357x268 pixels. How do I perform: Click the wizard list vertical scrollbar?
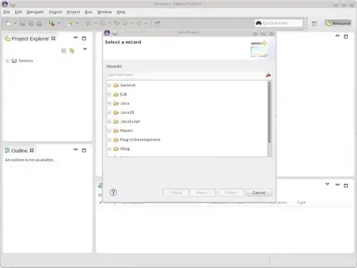point(269,112)
